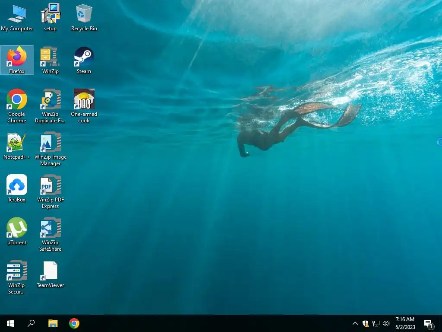Image resolution: width=442 pixels, height=332 pixels.
Task: Select the My Computer desktop icon
Action: (x=17, y=17)
